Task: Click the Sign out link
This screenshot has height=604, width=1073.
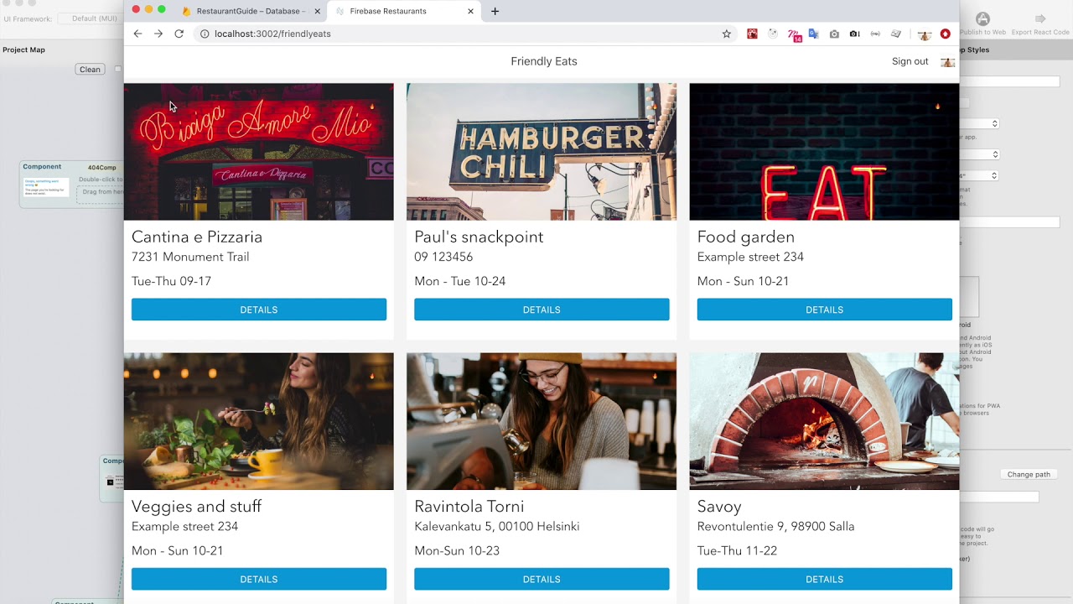Action: (910, 61)
